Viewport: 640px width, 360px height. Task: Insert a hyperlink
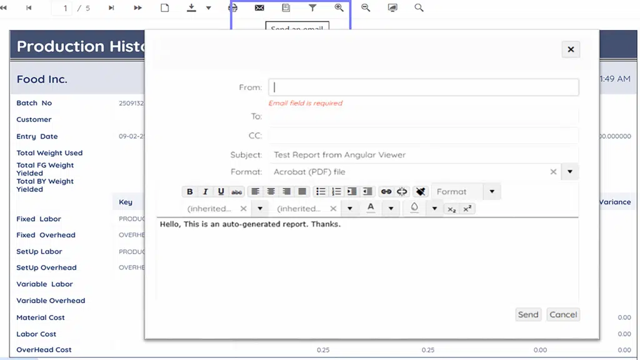[x=386, y=191]
